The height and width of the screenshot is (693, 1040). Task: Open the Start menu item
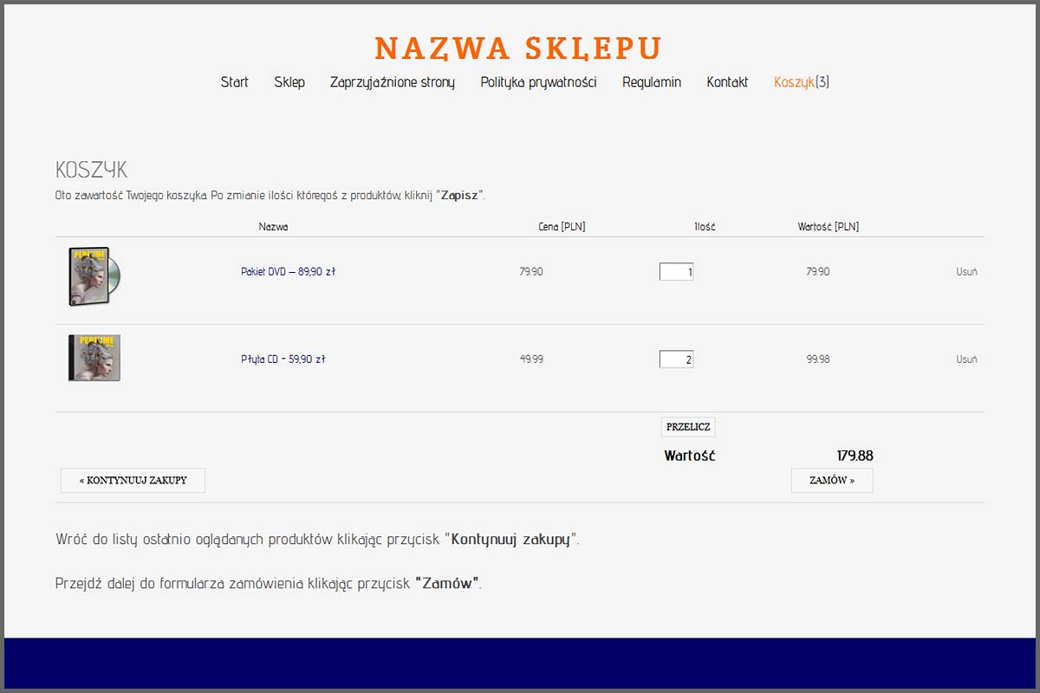tap(234, 82)
